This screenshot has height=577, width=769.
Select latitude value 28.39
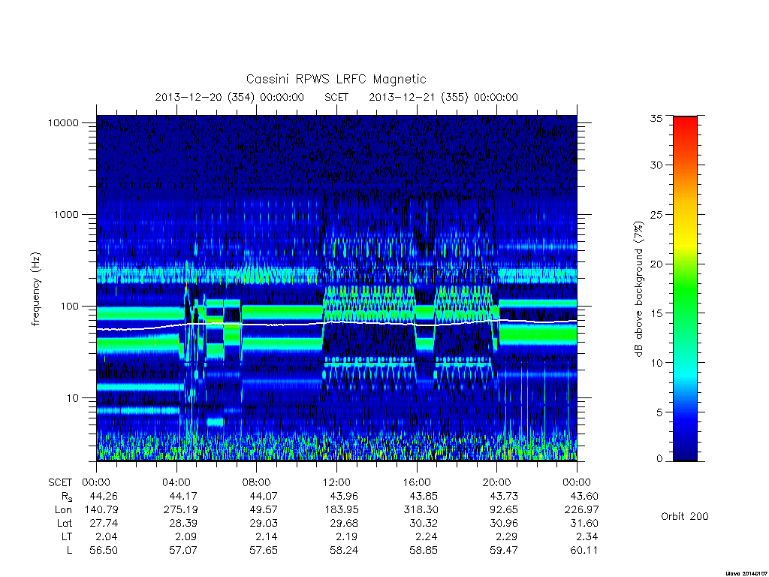(183, 523)
